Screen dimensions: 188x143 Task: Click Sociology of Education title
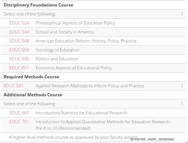coord(58,50)
